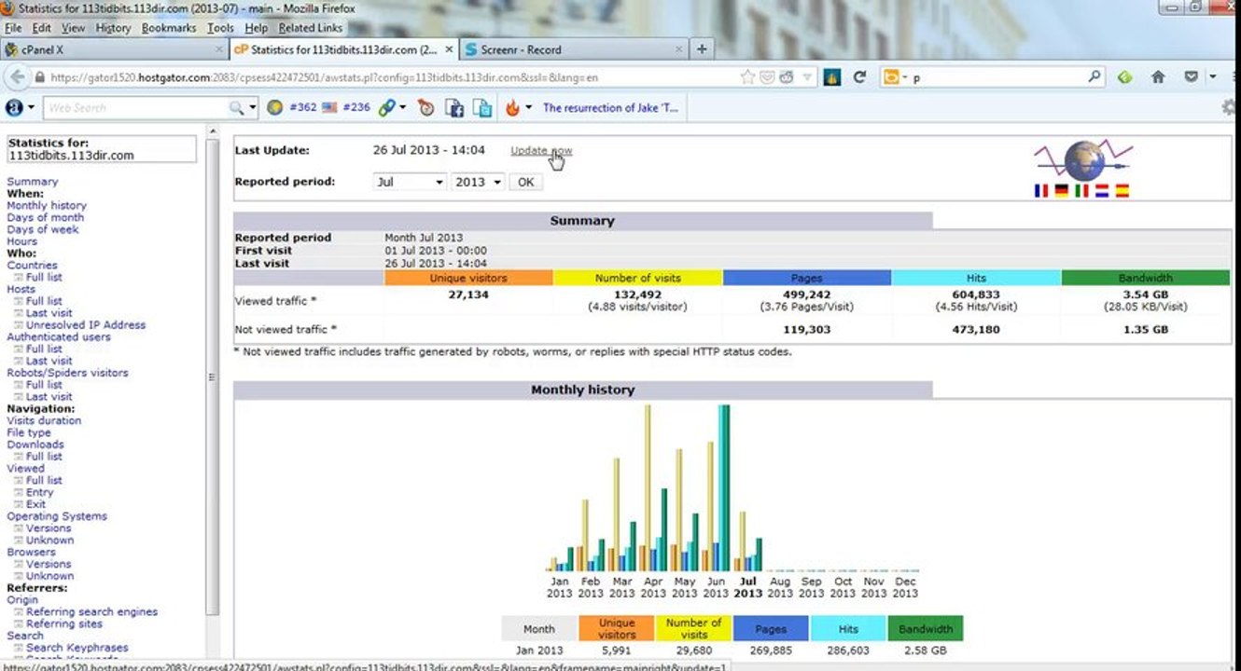The width and height of the screenshot is (1241, 671).
Task: Click the magnifier icon in browser search box
Action: pos(1095,77)
